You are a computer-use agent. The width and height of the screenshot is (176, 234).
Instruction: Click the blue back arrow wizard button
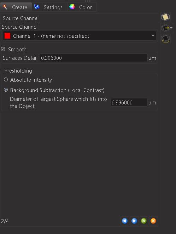(125, 221)
